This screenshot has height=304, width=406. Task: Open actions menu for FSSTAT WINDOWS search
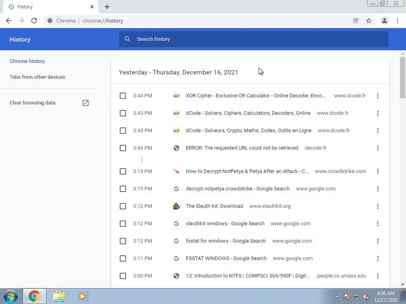378,258
